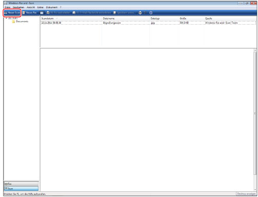258x197 pixels.
Task: Start a new scan with Neuer Scan
Action: pos(12,13)
